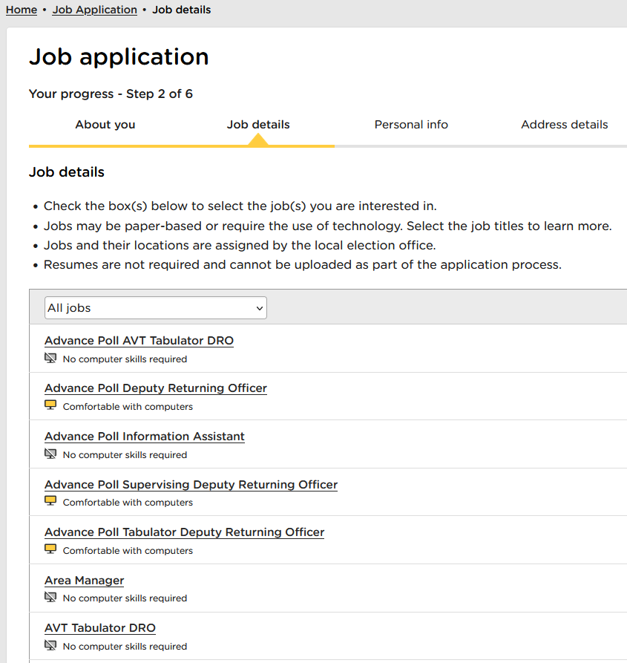Switch to the Address details step
This screenshot has width=627, height=663.
click(565, 125)
